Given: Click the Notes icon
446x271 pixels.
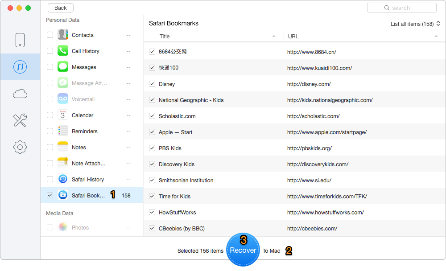Looking at the screenshot, I should [63, 147].
